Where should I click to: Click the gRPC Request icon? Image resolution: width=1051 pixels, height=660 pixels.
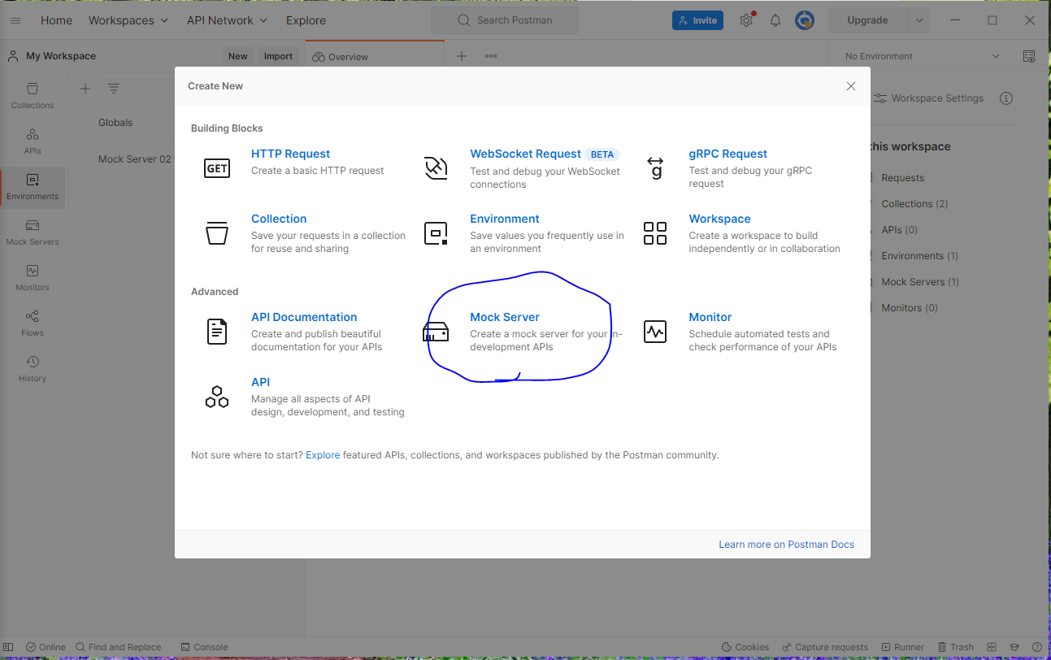click(x=655, y=168)
